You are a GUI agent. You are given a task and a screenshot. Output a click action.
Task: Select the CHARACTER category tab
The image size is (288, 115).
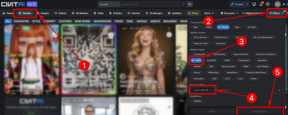(x=21, y=21)
